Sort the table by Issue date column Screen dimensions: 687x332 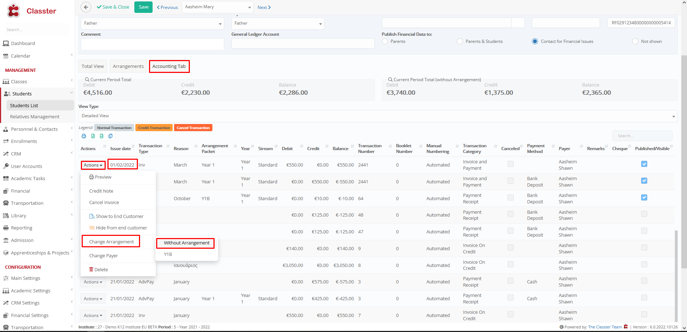(x=120, y=149)
